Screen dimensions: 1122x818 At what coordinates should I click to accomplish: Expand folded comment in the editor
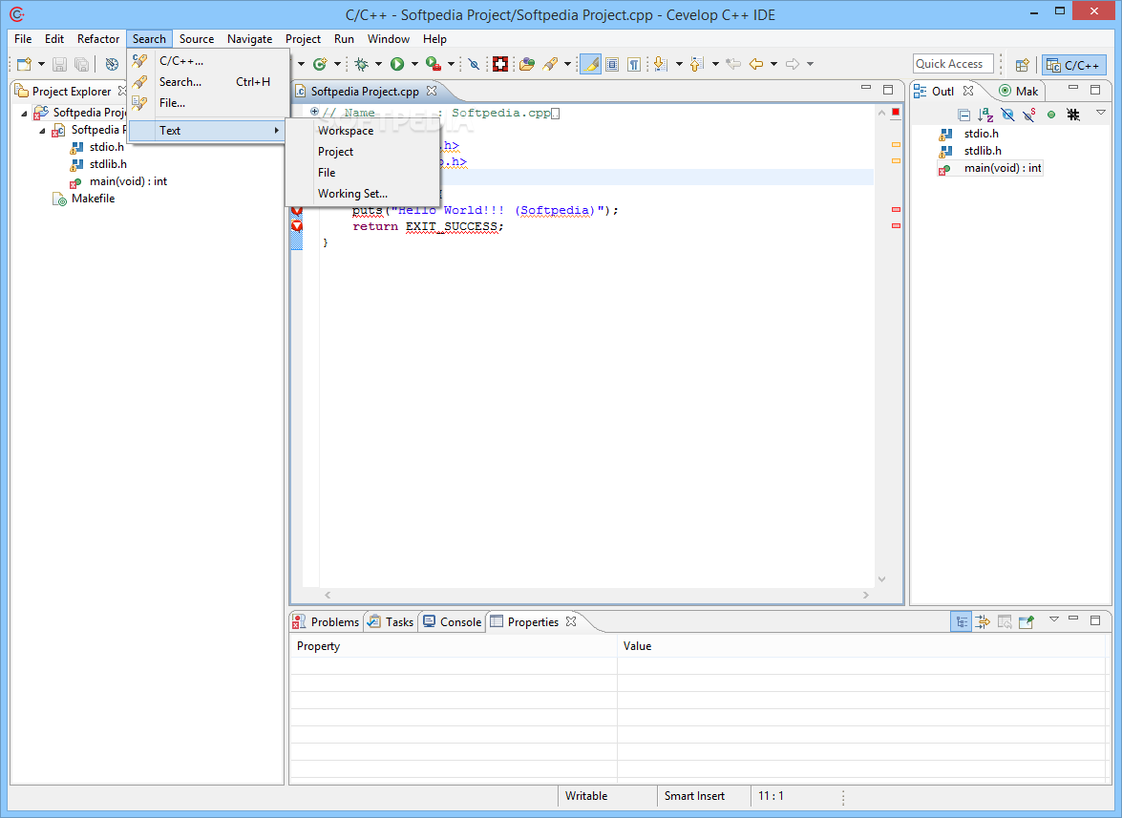coord(314,112)
